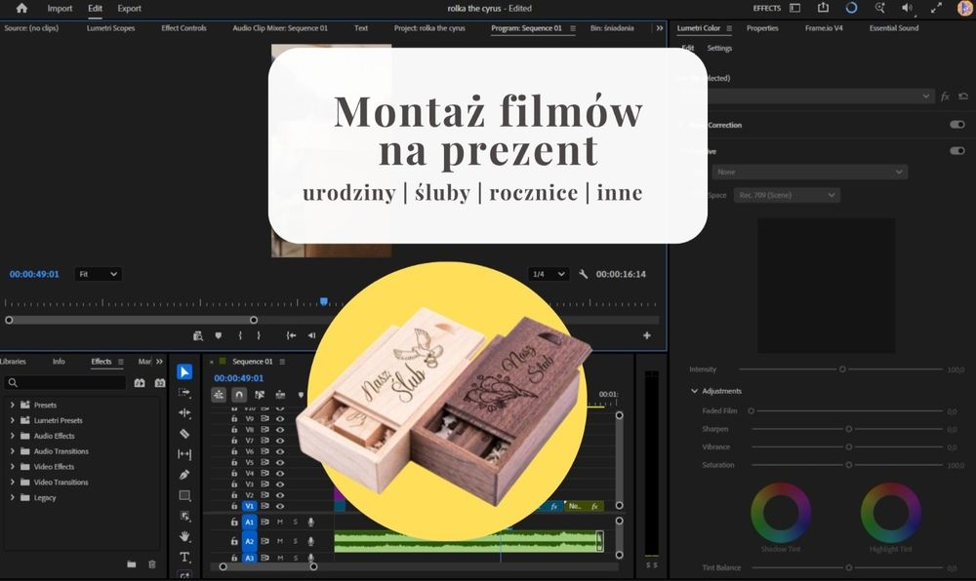Open the Lumetri Scopes tab
This screenshot has height=581, width=976.
[111, 28]
